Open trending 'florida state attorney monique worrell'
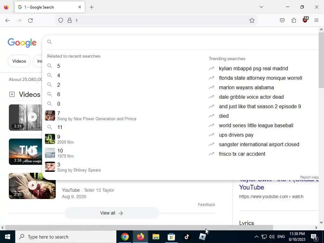The height and width of the screenshot is (243, 324). point(260,78)
